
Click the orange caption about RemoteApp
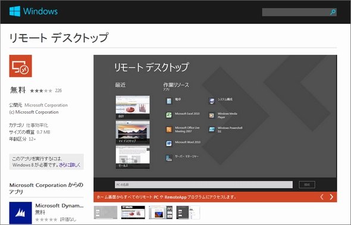pyautogui.click(x=167, y=197)
